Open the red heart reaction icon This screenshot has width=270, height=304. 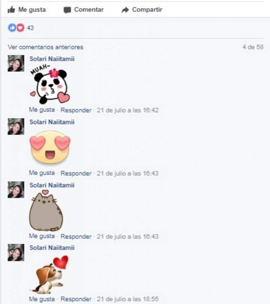point(20,28)
